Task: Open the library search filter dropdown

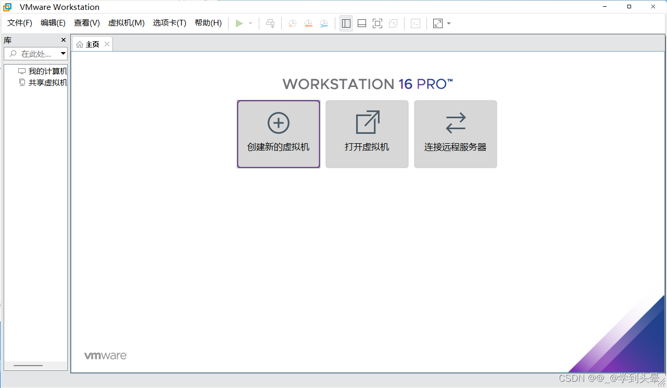Action: pos(62,53)
